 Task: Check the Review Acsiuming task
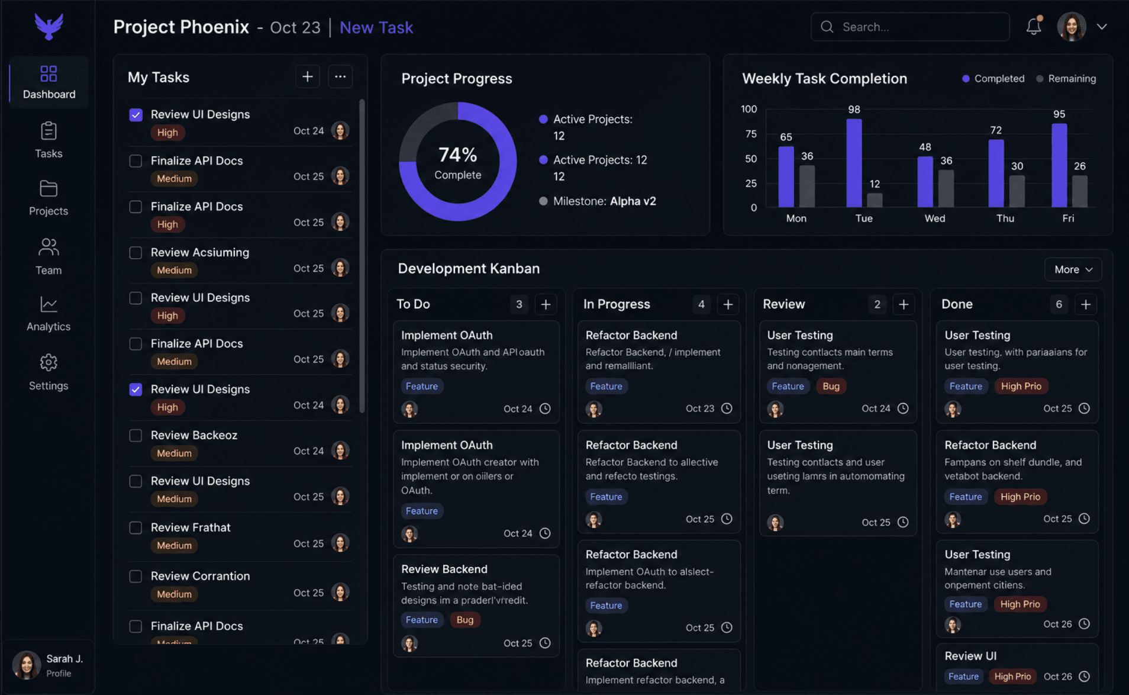(136, 253)
